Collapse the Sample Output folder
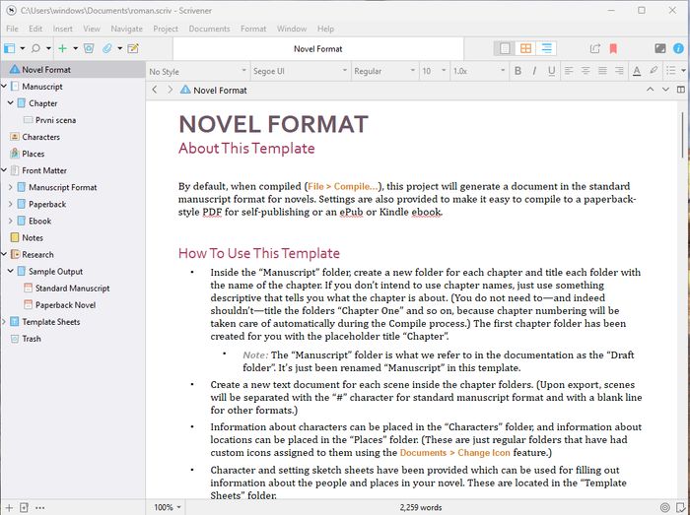Screen dimensions: 690x515 click(x=11, y=271)
